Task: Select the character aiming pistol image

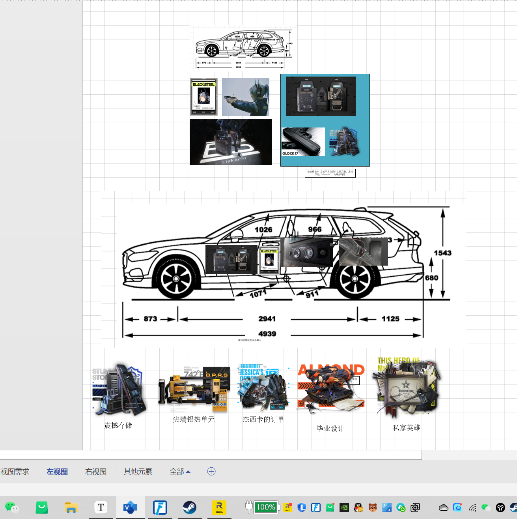Action: click(246, 97)
